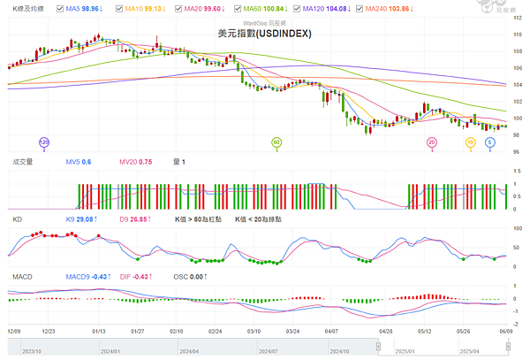Disable the MA20 line checkbox
530x360 pixels.
[178, 9]
